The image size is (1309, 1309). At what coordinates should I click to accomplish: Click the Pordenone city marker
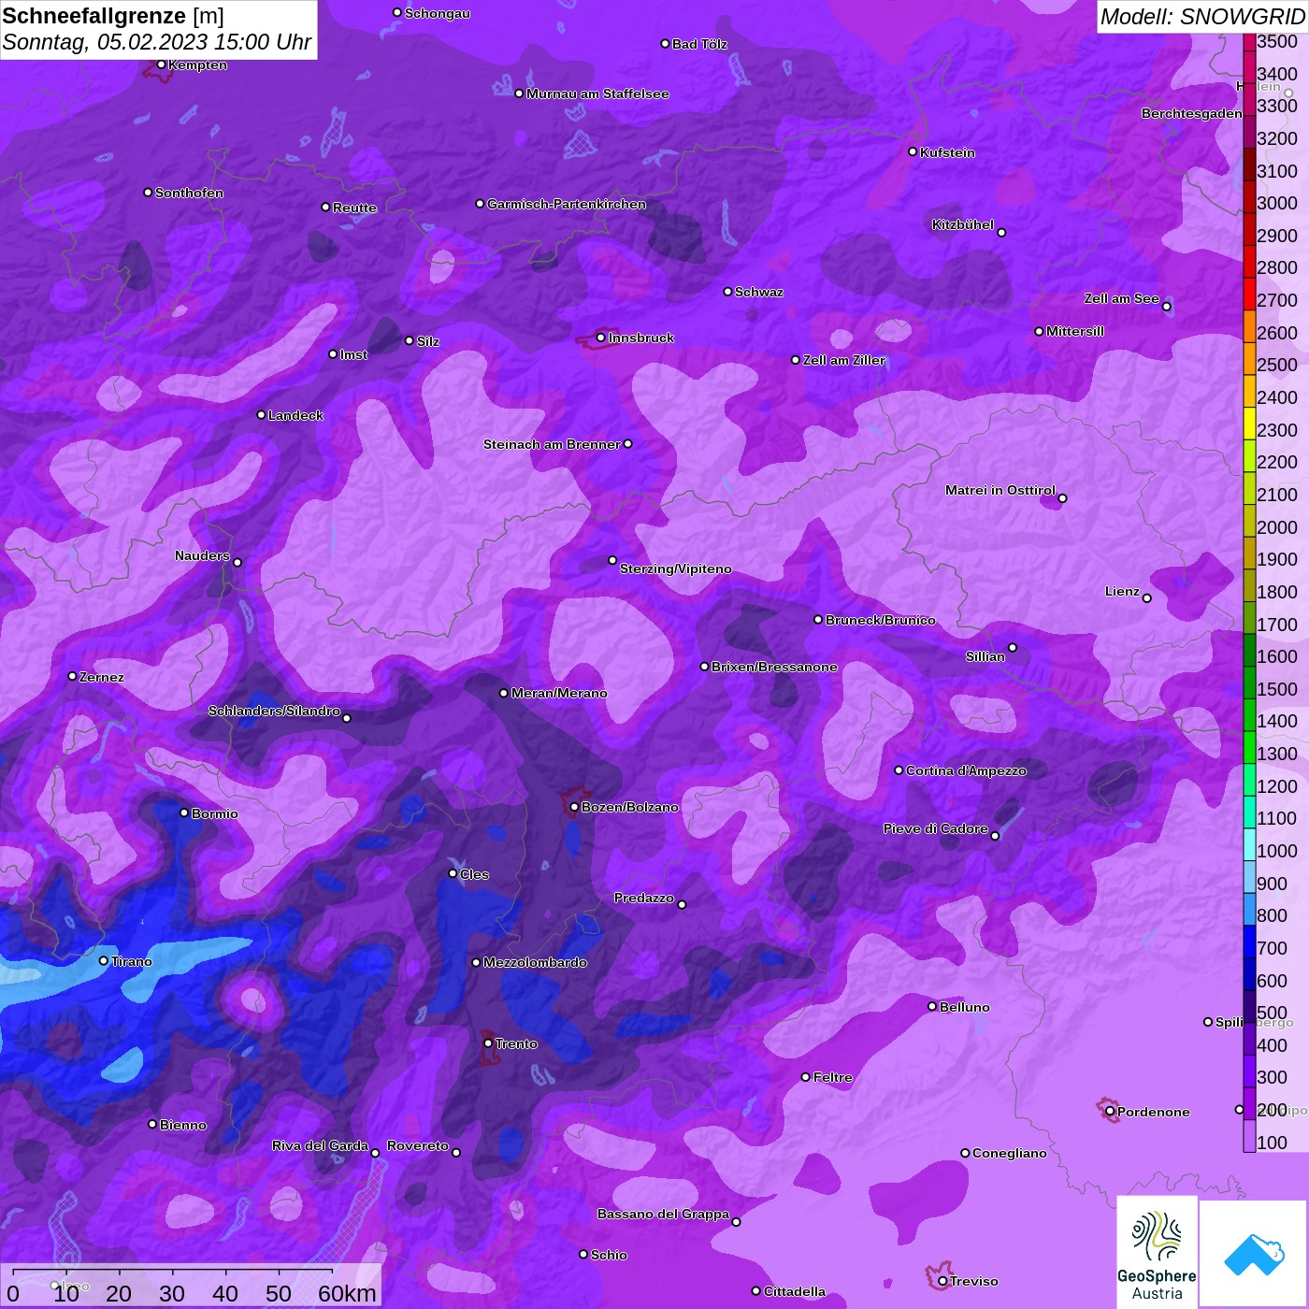1110,1112
